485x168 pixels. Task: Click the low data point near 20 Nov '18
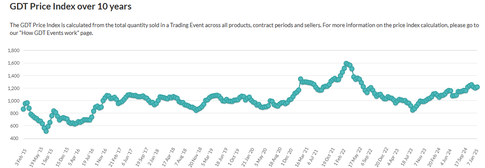[x=196, y=110]
